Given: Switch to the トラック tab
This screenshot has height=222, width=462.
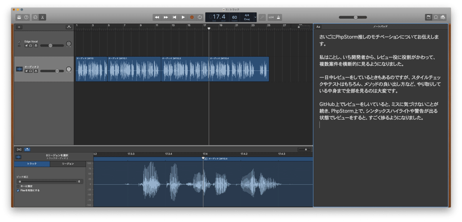Looking at the screenshot, I should click(32, 164).
